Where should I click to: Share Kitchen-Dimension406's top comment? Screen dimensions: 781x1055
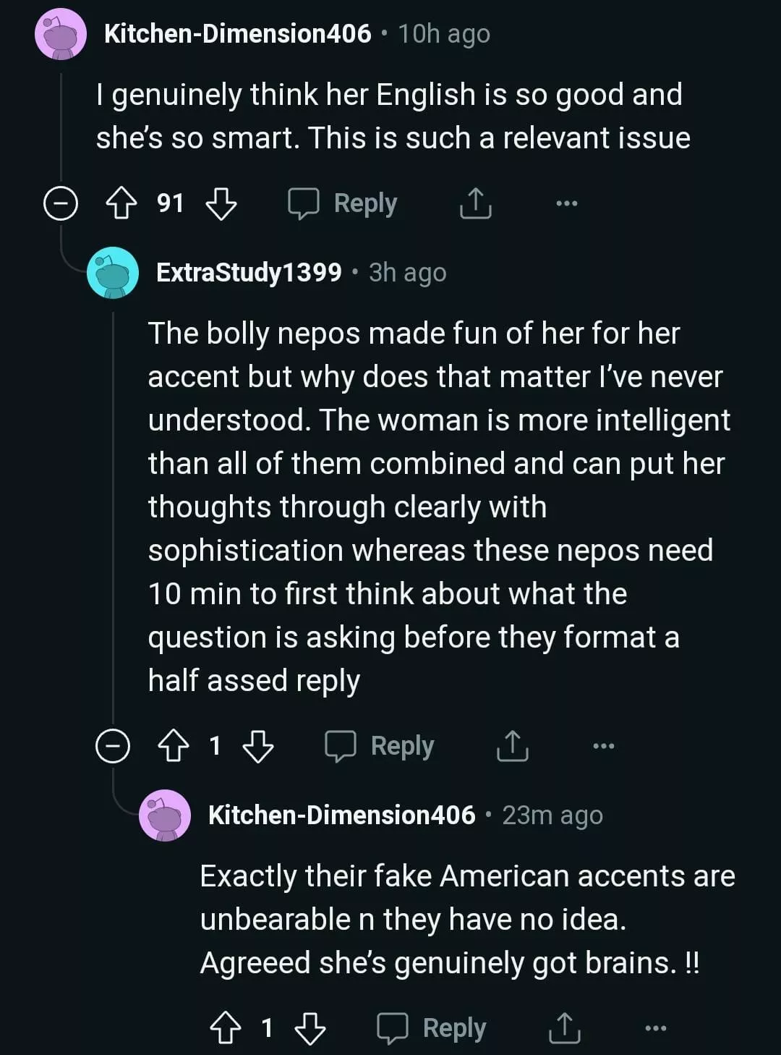[475, 204]
